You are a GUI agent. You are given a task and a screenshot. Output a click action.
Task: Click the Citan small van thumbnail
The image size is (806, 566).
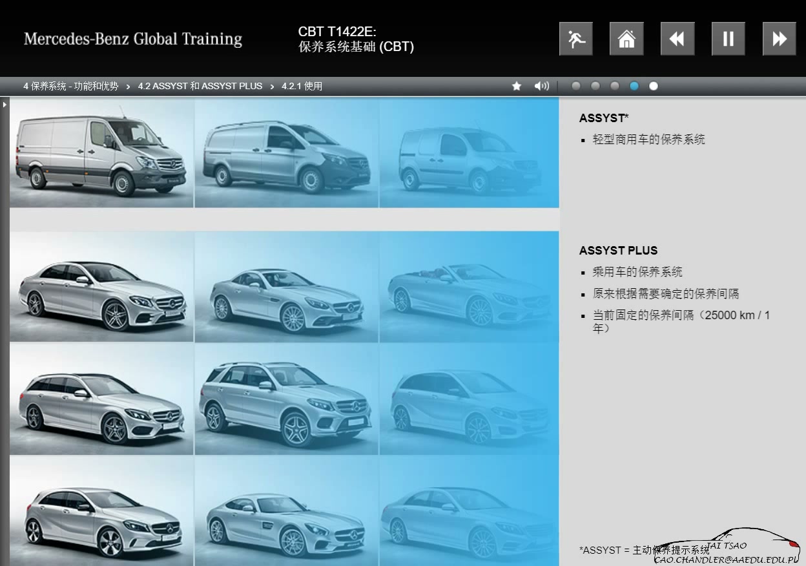[x=470, y=153]
